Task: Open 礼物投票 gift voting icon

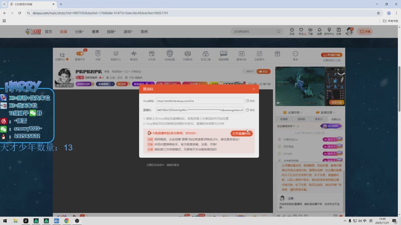Action: [169, 55]
